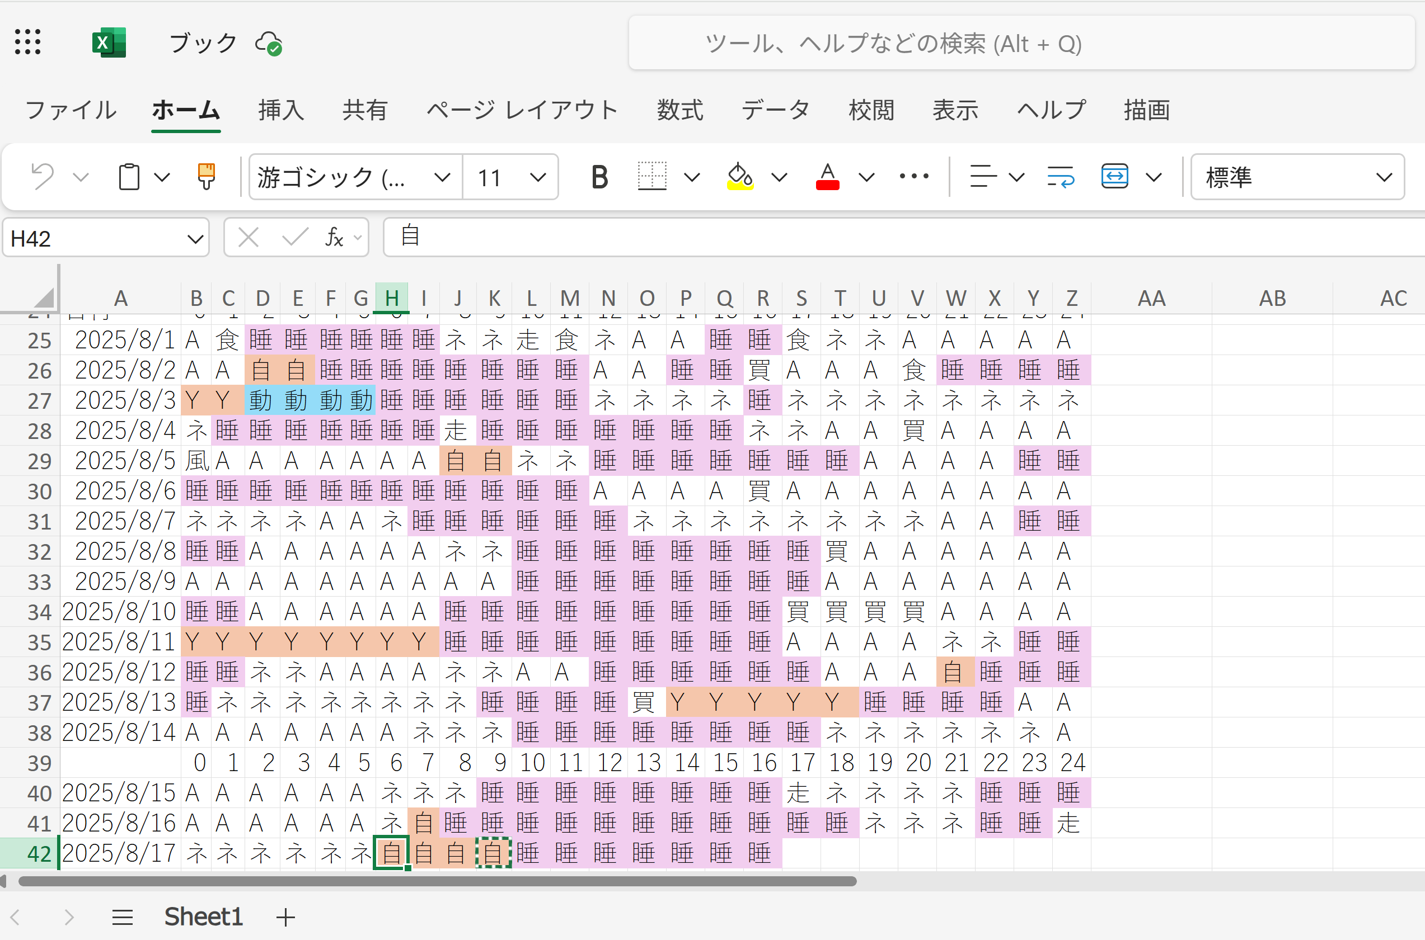
Task: Expand the Name Box dropdown arrow
Action: (195, 239)
